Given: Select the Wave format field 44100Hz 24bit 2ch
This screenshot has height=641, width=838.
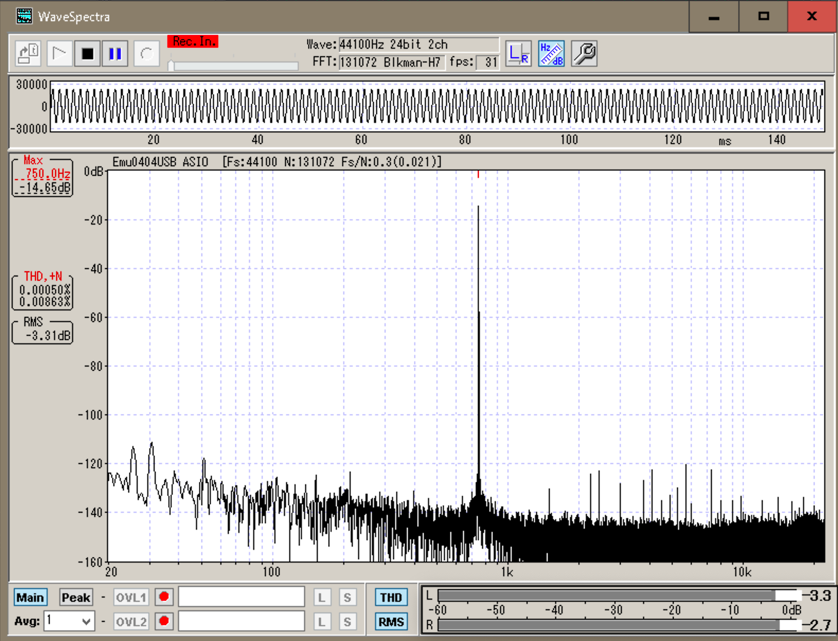Looking at the screenshot, I should [418, 44].
